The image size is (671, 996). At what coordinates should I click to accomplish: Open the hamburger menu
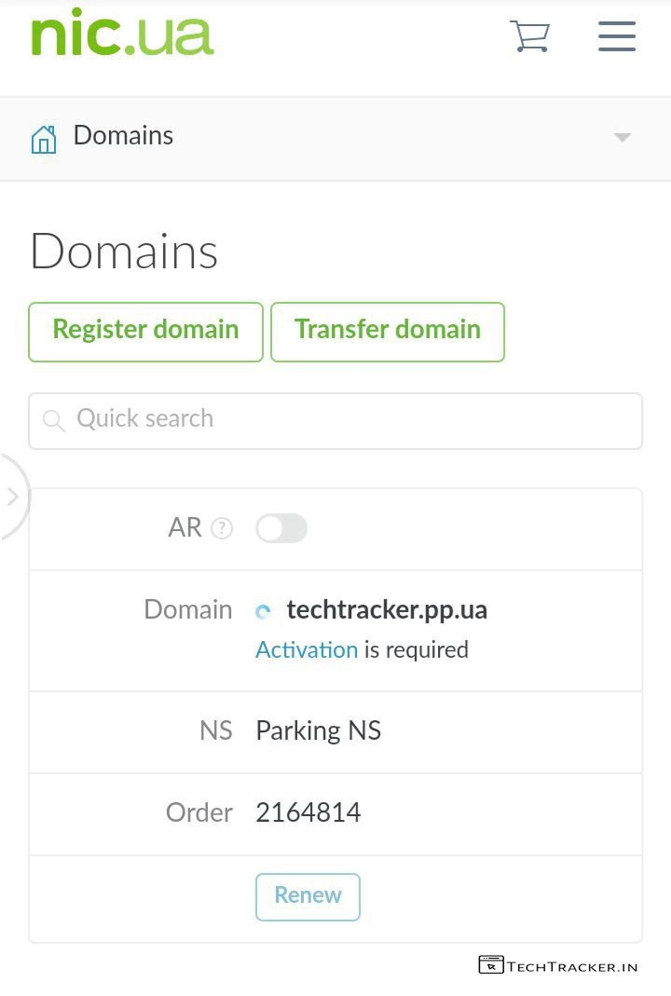click(617, 36)
